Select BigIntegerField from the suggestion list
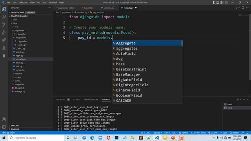 point(147,85)
